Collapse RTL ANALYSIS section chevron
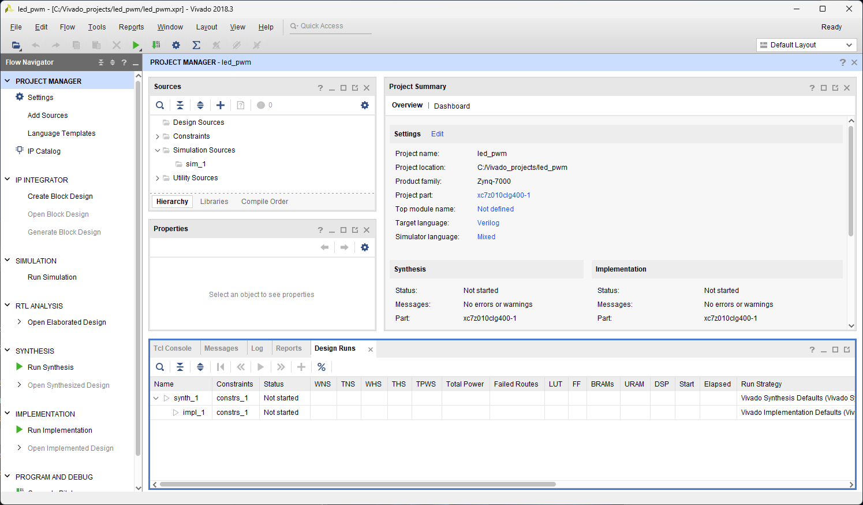The width and height of the screenshot is (863, 505). pyautogui.click(x=8, y=306)
